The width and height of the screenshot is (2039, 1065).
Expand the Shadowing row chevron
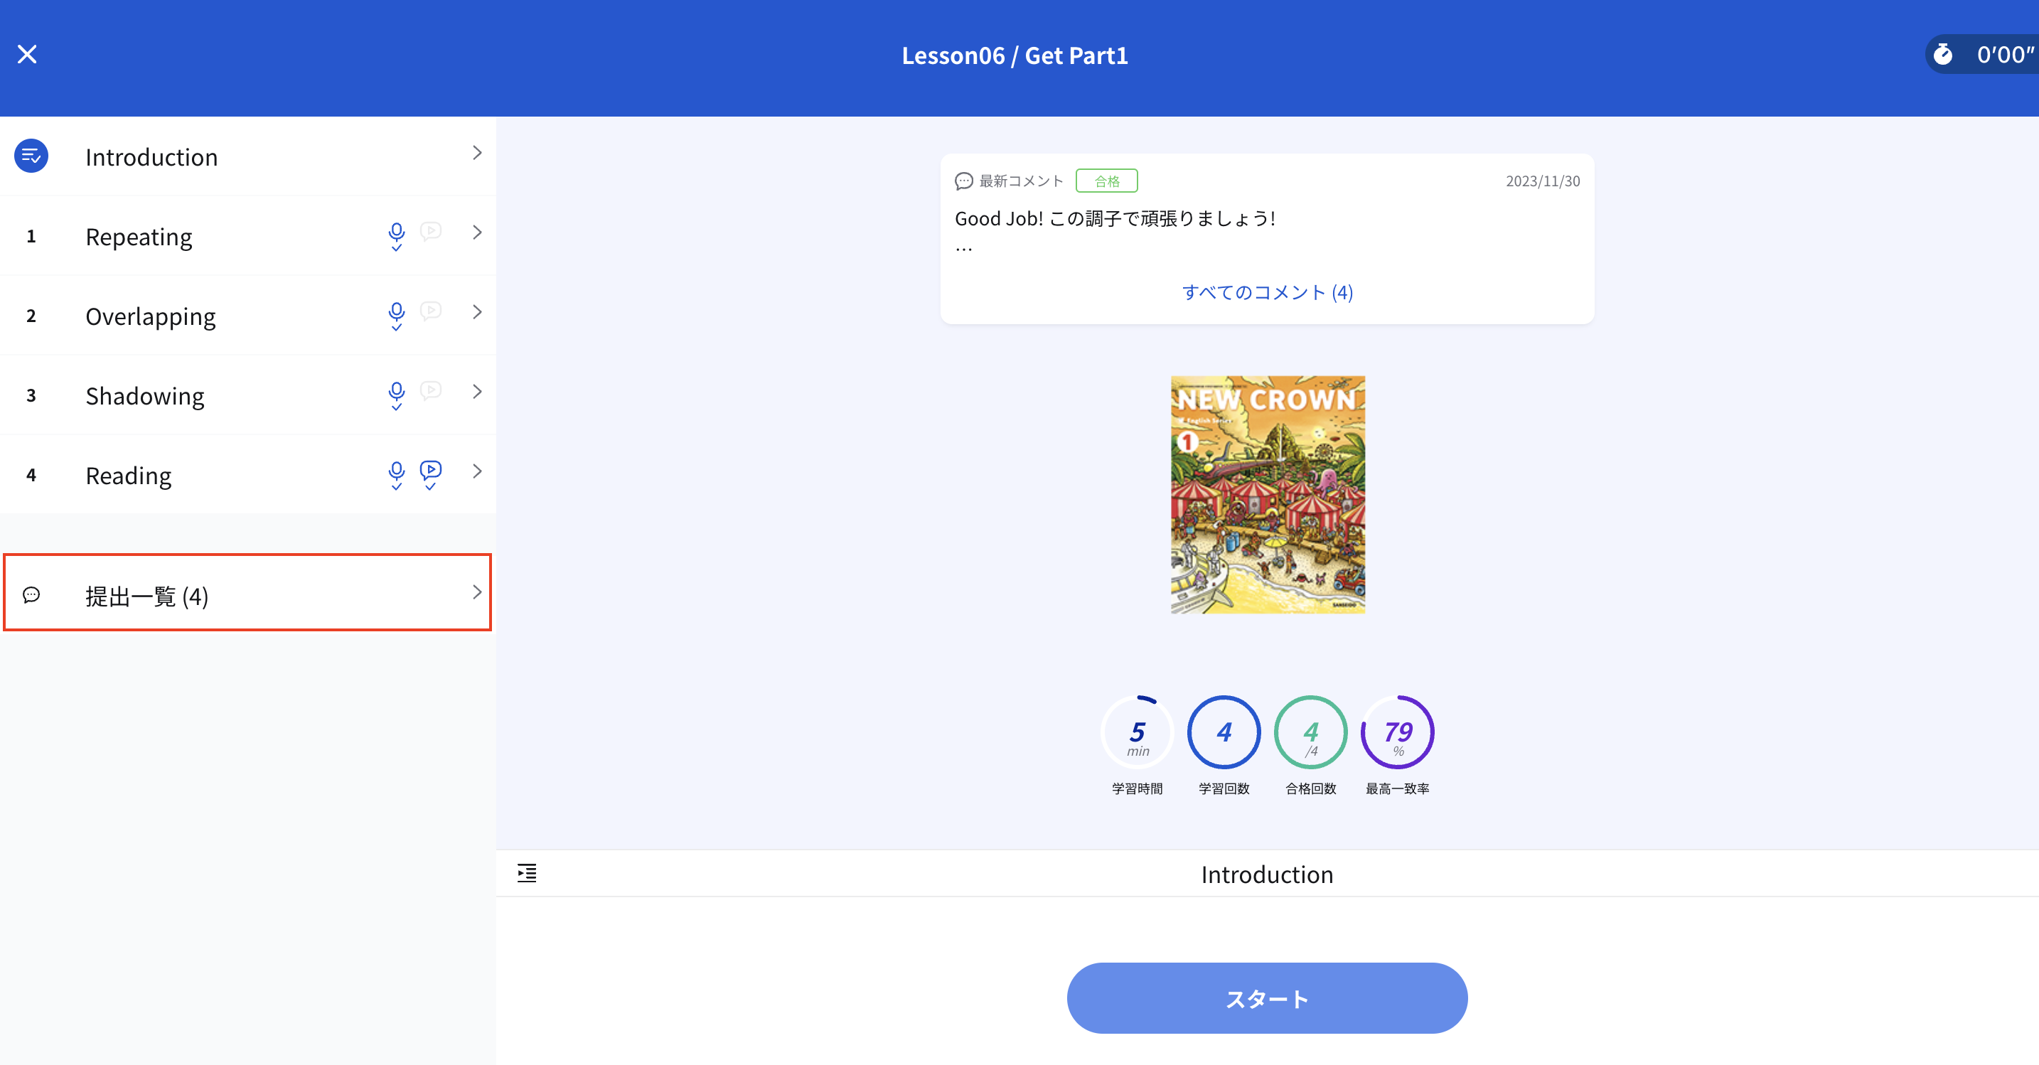(476, 392)
